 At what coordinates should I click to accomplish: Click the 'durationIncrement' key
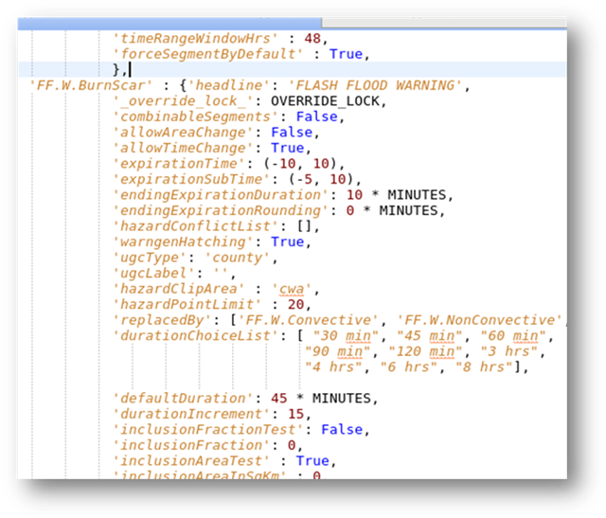[191, 414]
